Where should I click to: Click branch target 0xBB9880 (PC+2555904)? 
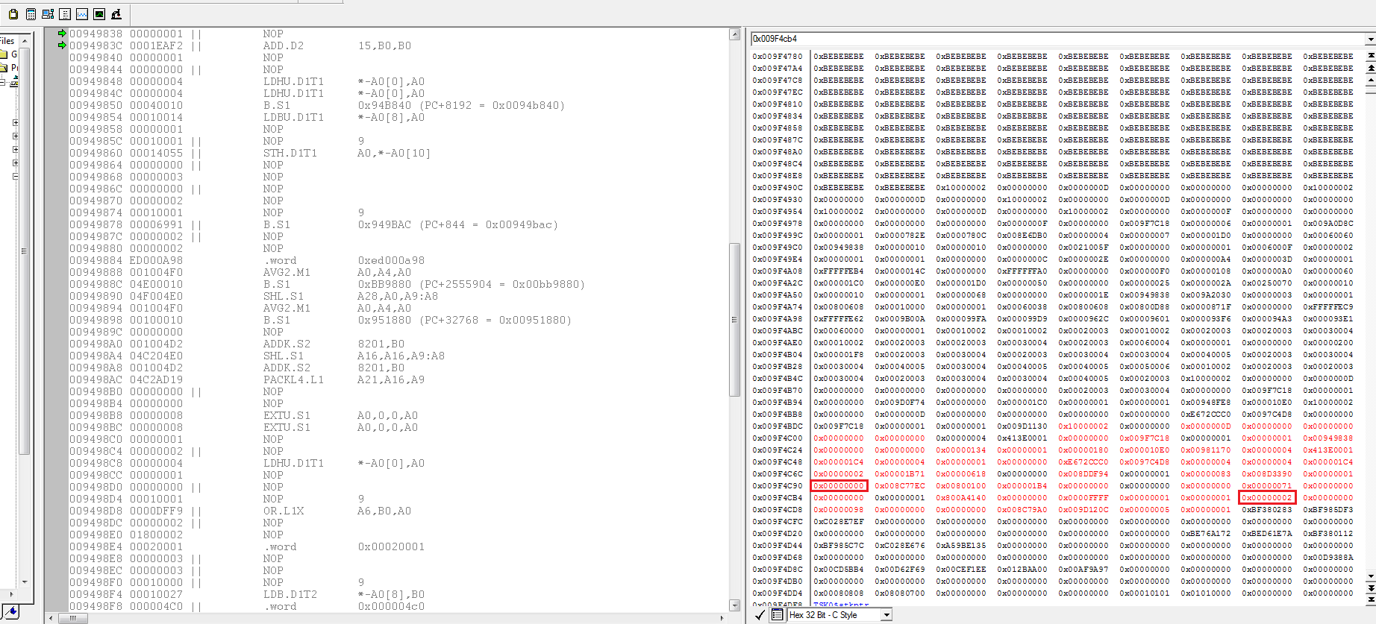pyautogui.click(x=472, y=284)
